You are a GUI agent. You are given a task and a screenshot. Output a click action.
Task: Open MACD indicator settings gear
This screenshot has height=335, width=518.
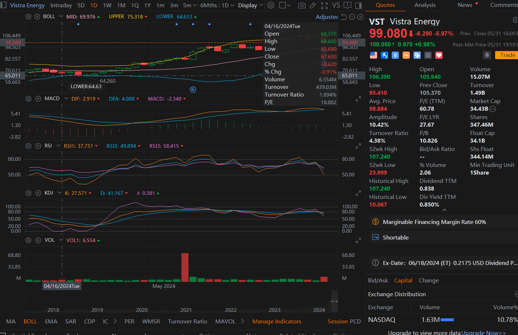pyautogui.click(x=28, y=99)
